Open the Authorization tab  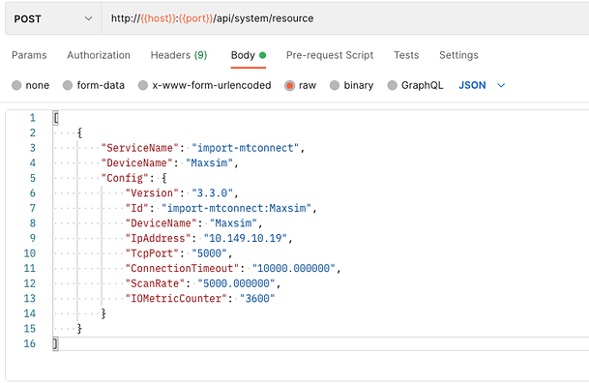click(99, 55)
